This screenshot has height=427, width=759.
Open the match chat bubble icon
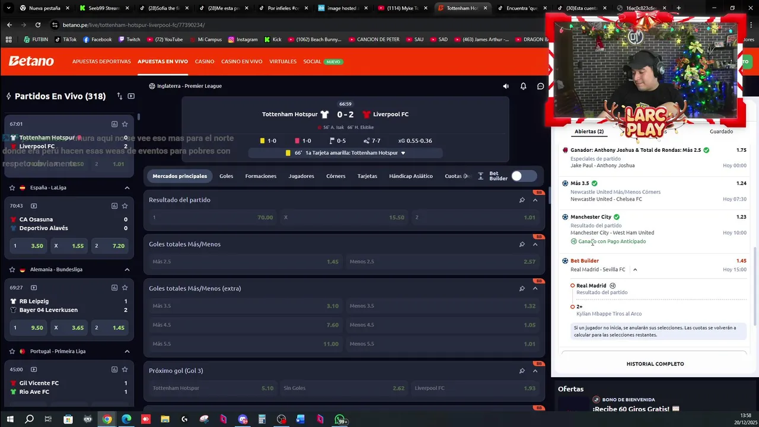541,86
